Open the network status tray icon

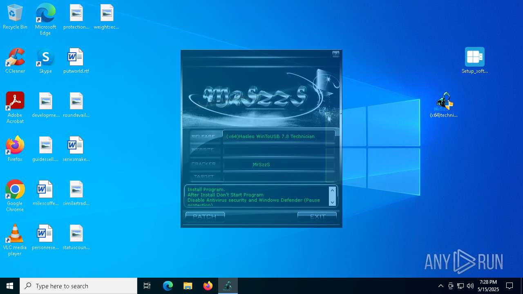[x=460, y=286]
